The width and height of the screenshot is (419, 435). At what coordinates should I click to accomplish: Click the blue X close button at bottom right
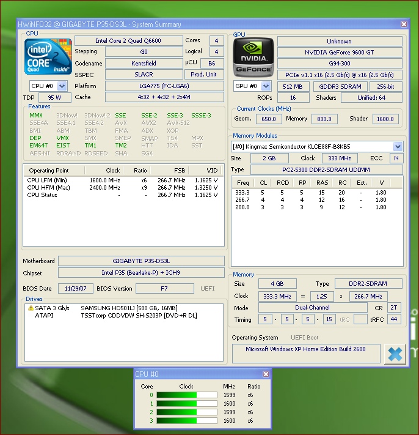(395, 354)
